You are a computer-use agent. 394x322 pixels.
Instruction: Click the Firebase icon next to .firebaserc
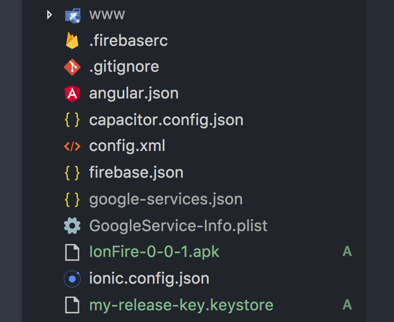tap(72, 40)
